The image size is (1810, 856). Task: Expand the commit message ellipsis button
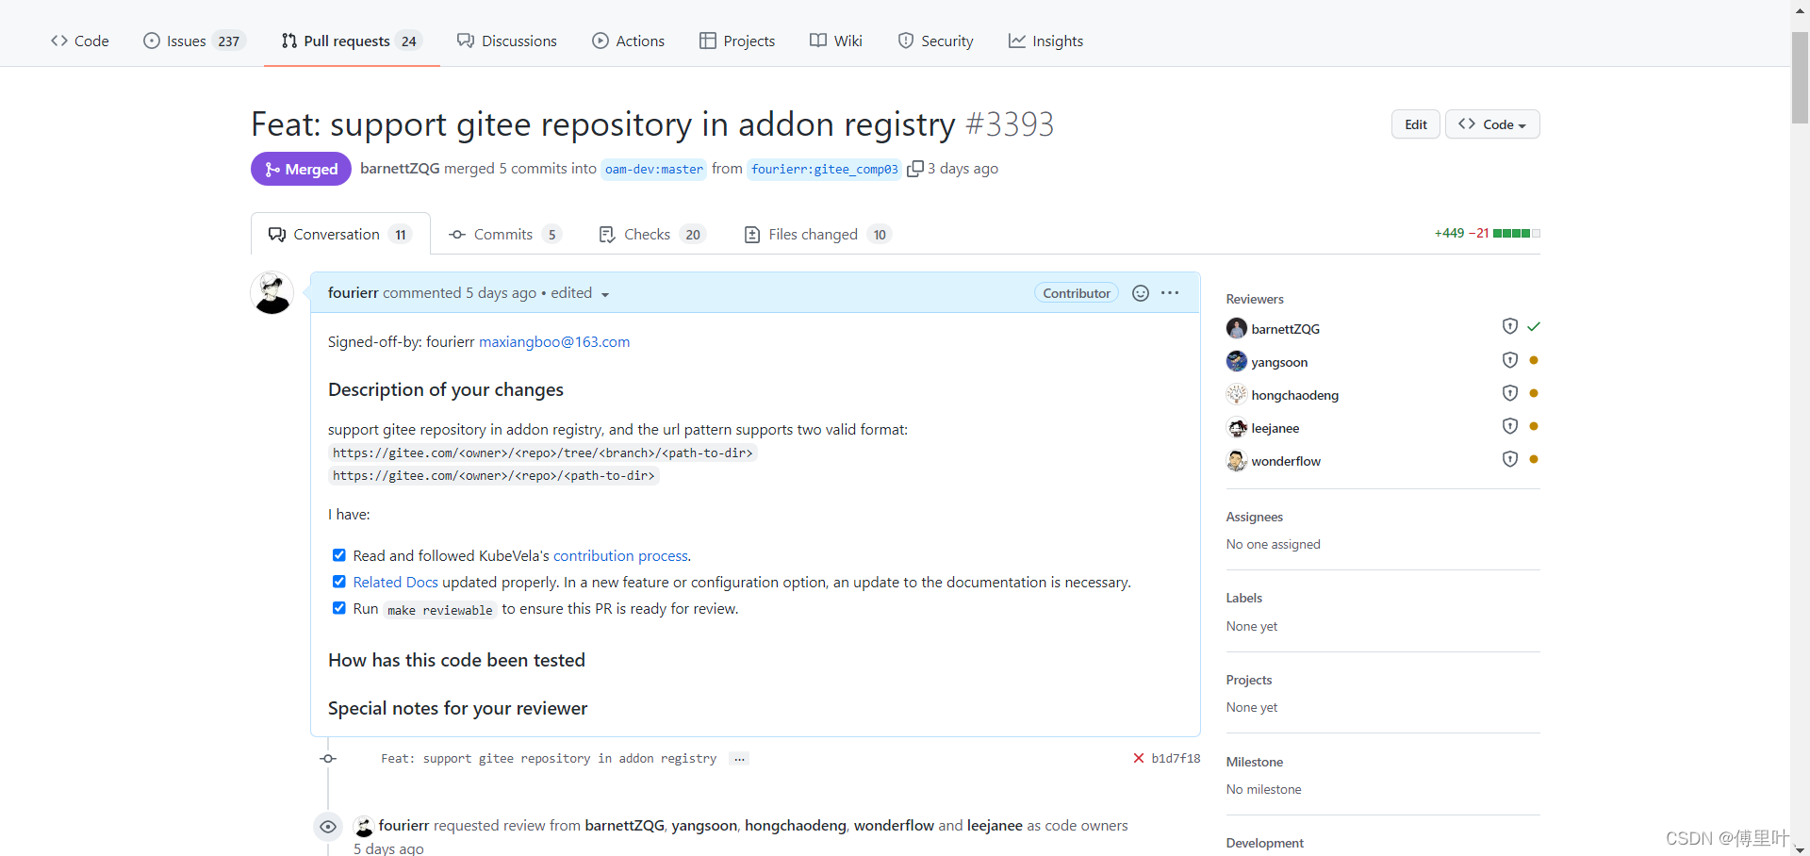pos(739,759)
